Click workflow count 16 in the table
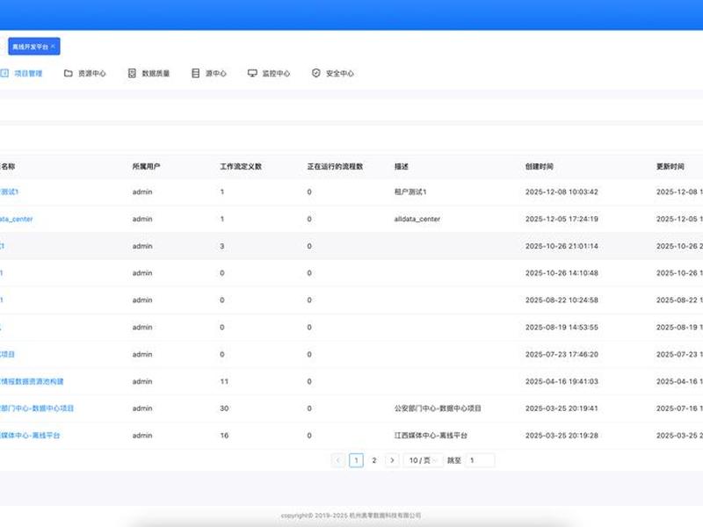 [x=224, y=436]
